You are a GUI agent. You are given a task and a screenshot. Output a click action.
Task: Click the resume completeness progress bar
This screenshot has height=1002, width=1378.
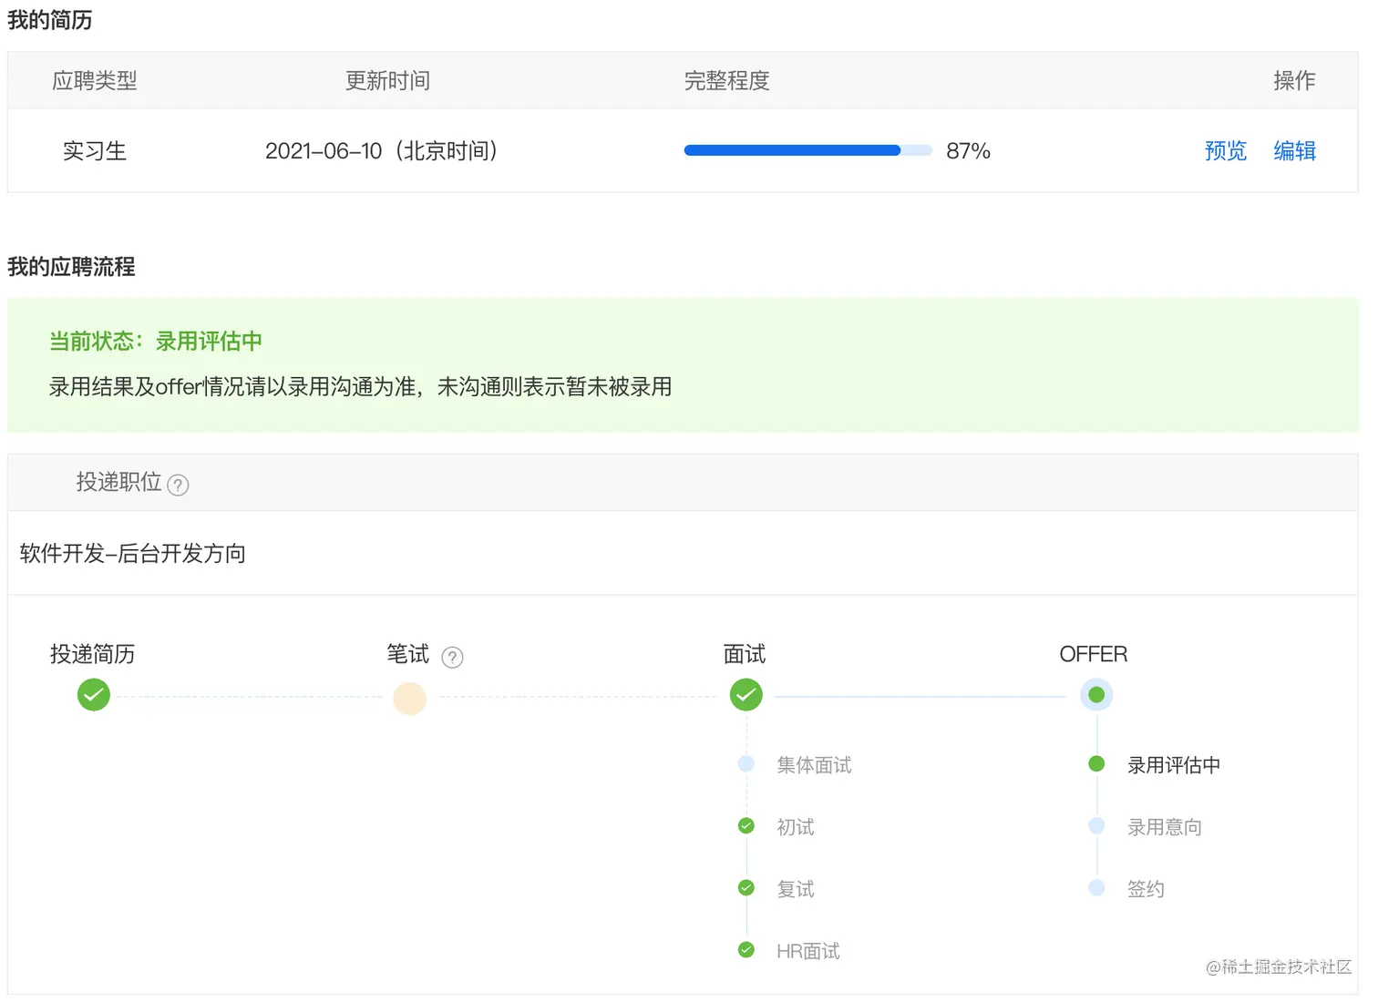coord(808,150)
